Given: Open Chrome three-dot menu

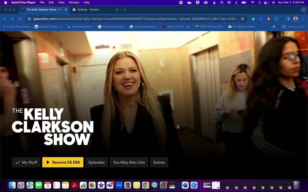Looking at the screenshot, I should tap(303, 19).
